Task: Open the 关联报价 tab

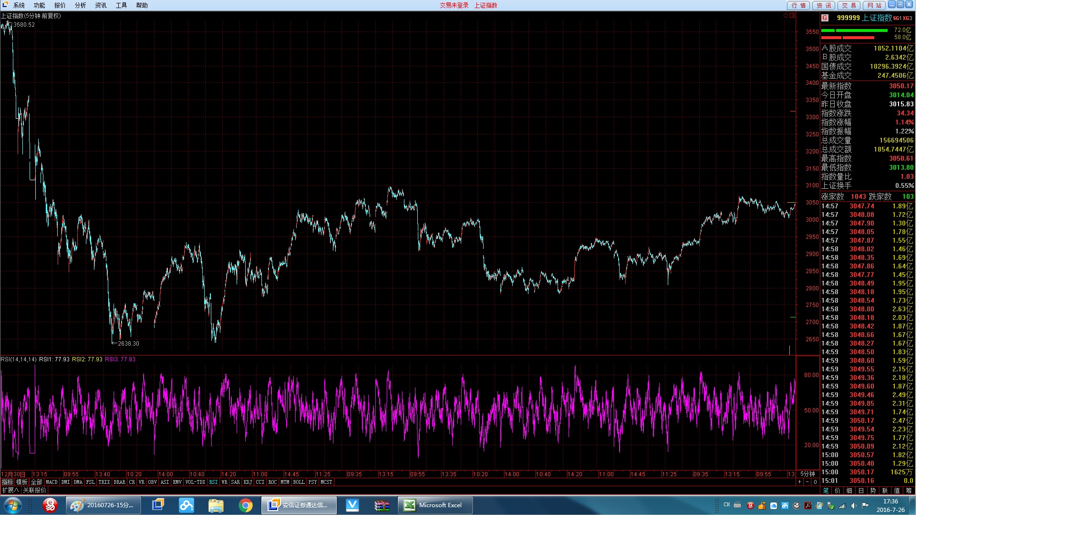Action: (x=35, y=490)
